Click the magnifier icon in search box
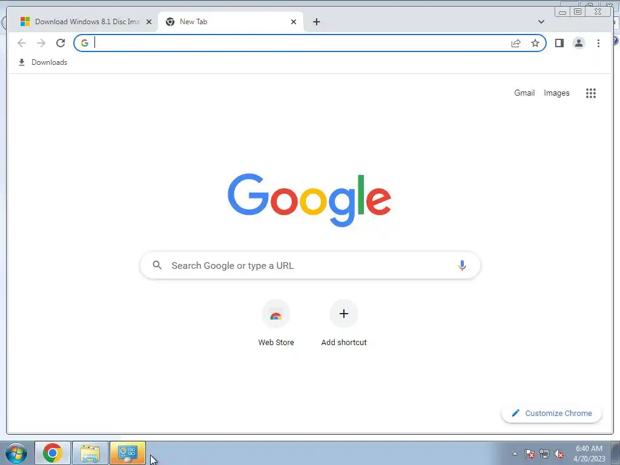The height and width of the screenshot is (465, 620). (157, 265)
